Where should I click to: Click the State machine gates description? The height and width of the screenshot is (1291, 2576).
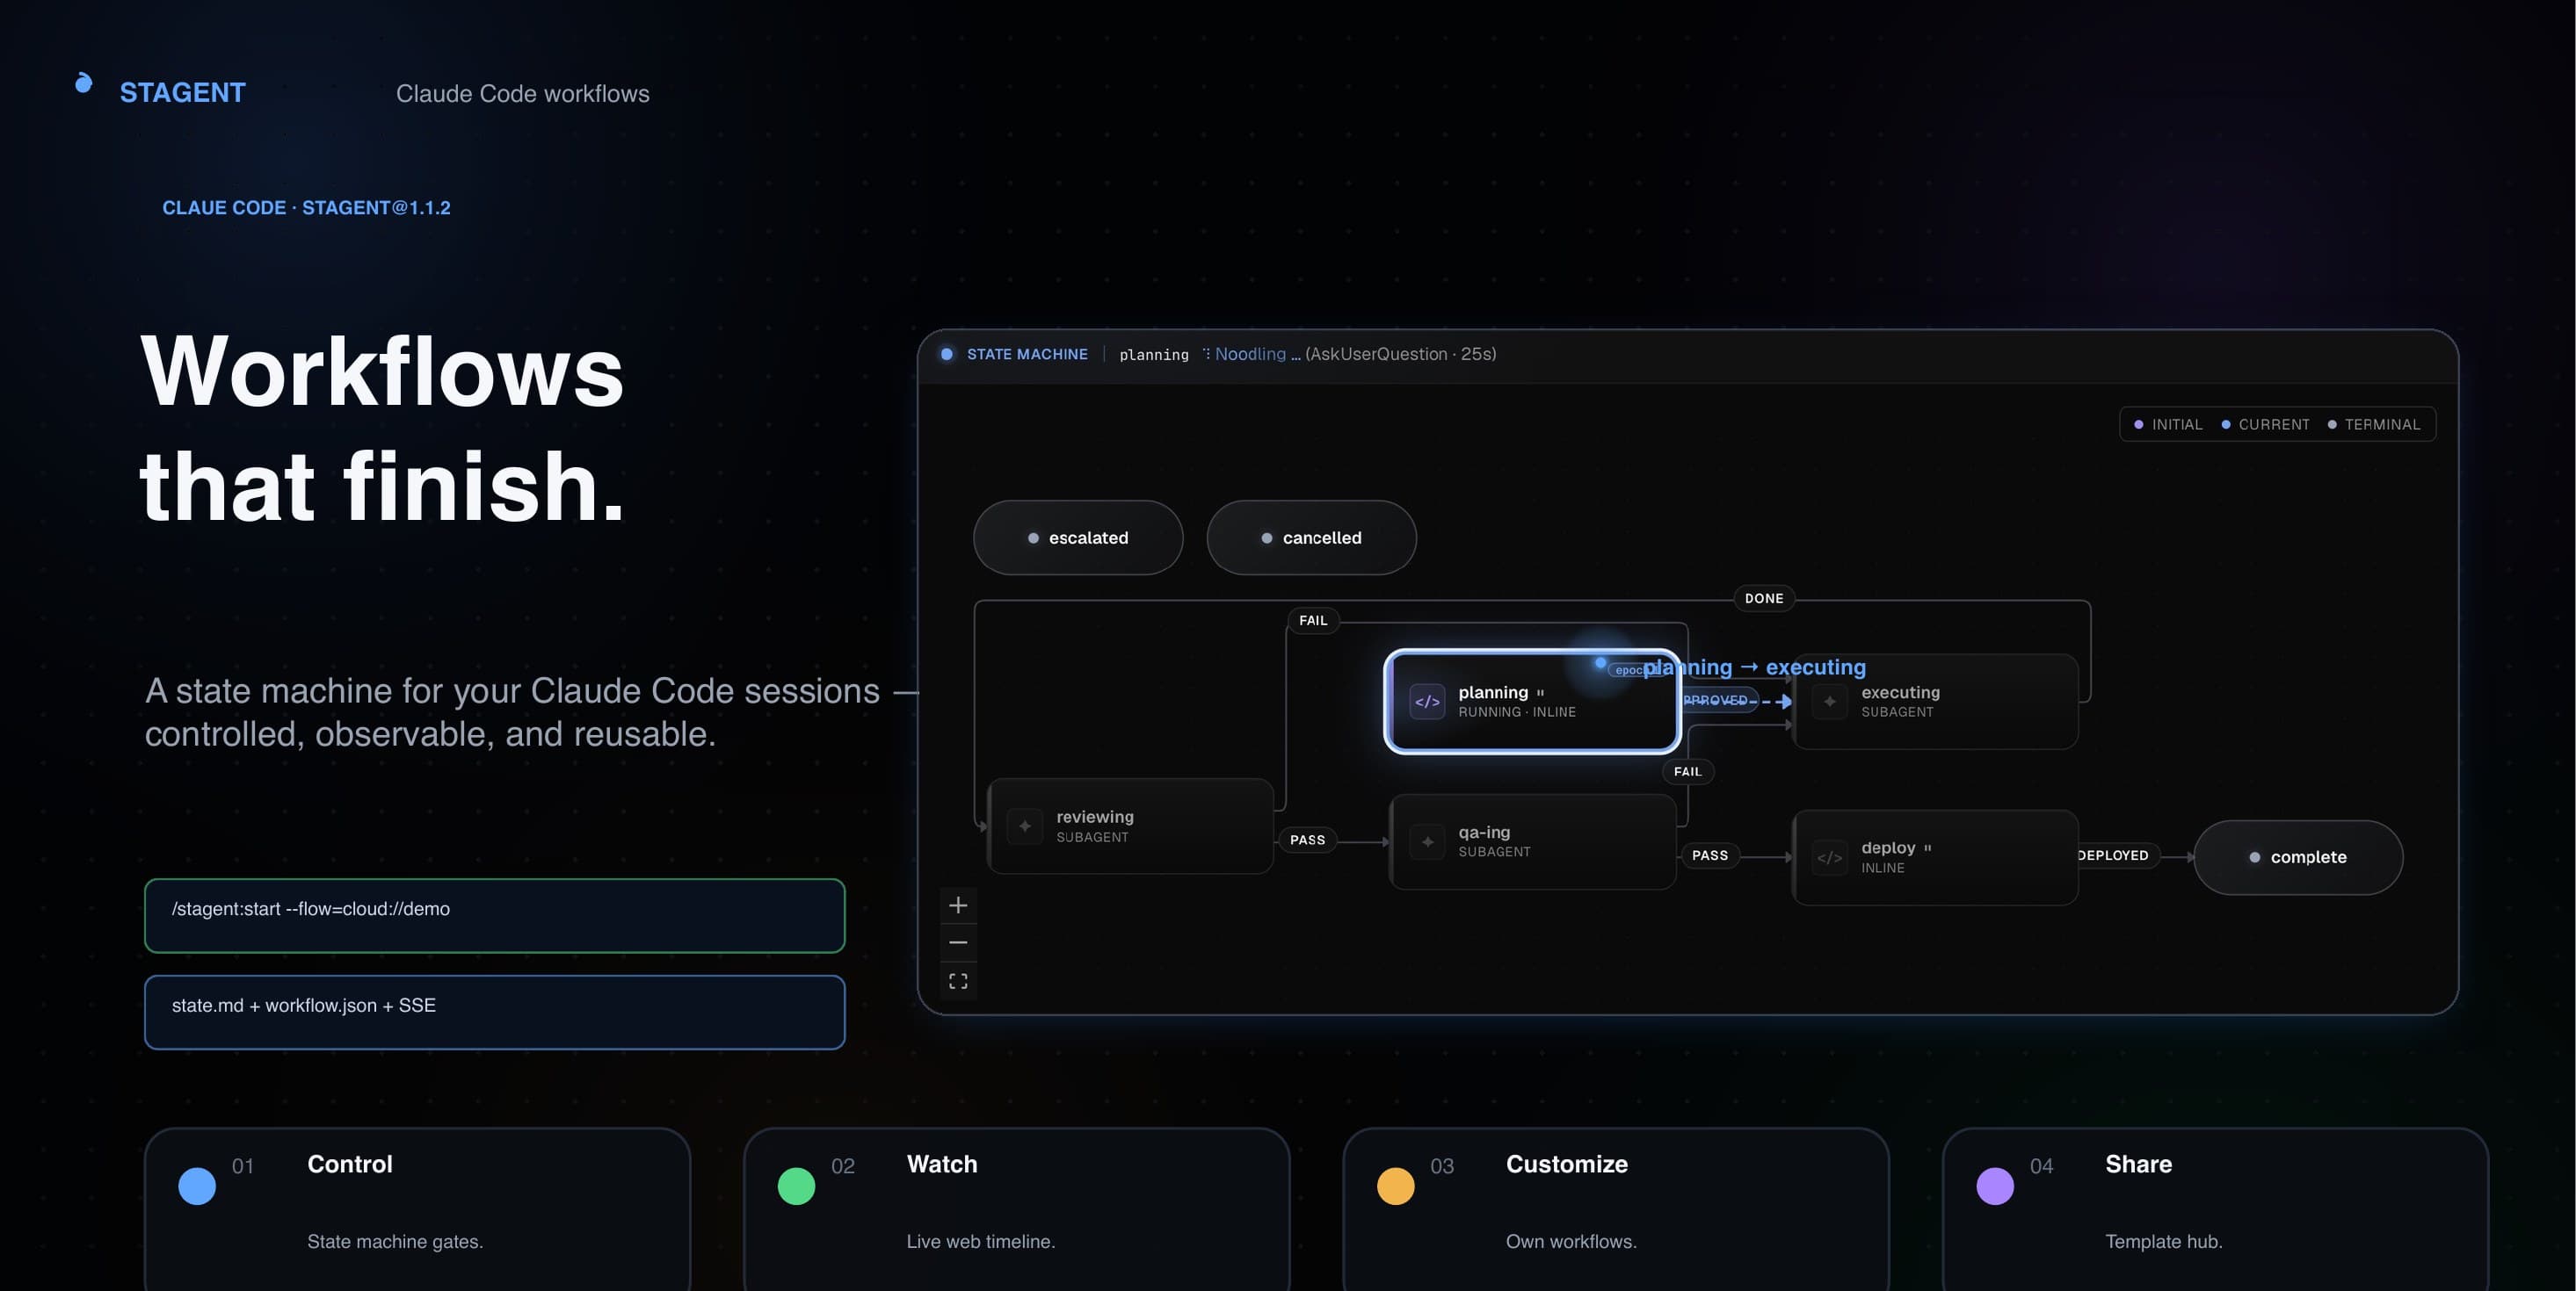coord(395,1242)
